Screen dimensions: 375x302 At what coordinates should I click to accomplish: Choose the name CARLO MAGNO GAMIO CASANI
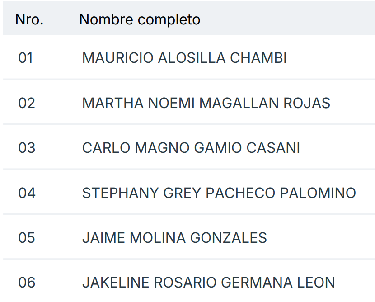tap(191, 148)
